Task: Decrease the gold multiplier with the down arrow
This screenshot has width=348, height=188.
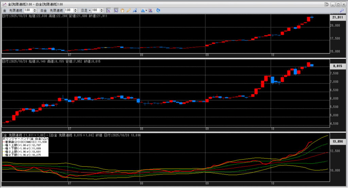Action: coord(35,11)
